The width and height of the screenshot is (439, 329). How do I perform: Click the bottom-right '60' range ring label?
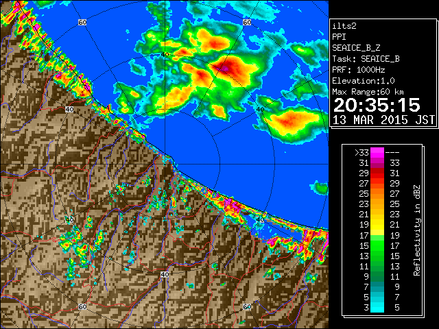[247, 306]
